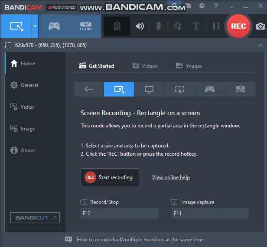Click the BANDICAM logo
This screenshot has height=247, width=267.
point(23,7)
